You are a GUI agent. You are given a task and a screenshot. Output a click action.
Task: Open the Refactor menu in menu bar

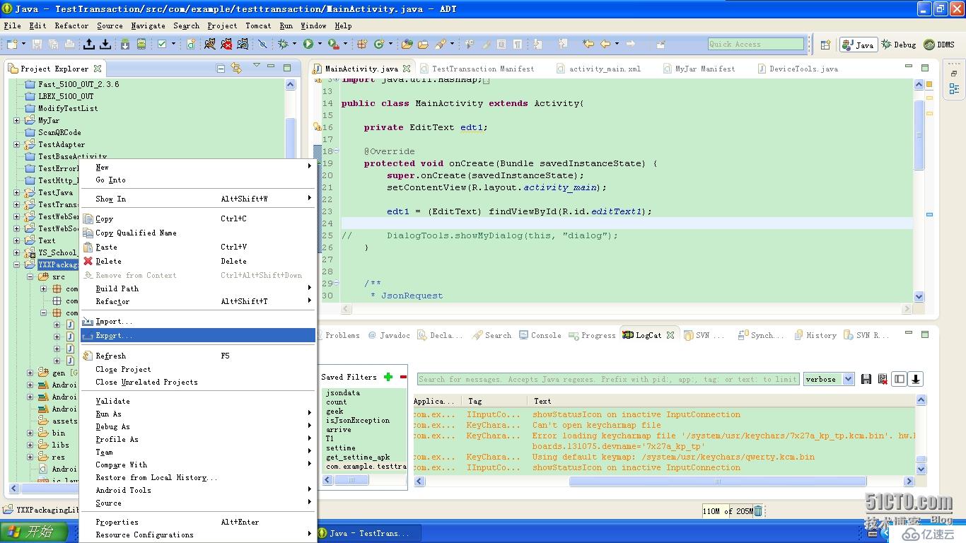click(x=71, y=25)
